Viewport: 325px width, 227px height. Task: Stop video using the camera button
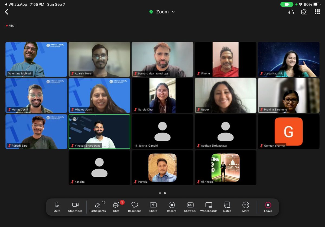point(75,207)
